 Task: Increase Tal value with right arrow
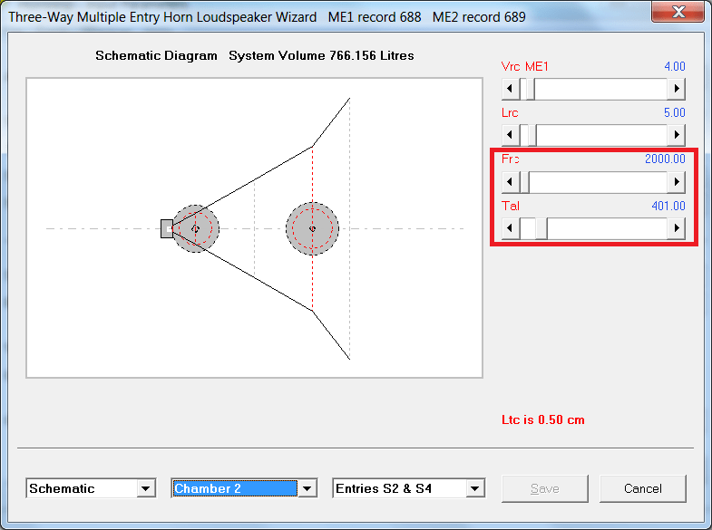tap(676, 228)
